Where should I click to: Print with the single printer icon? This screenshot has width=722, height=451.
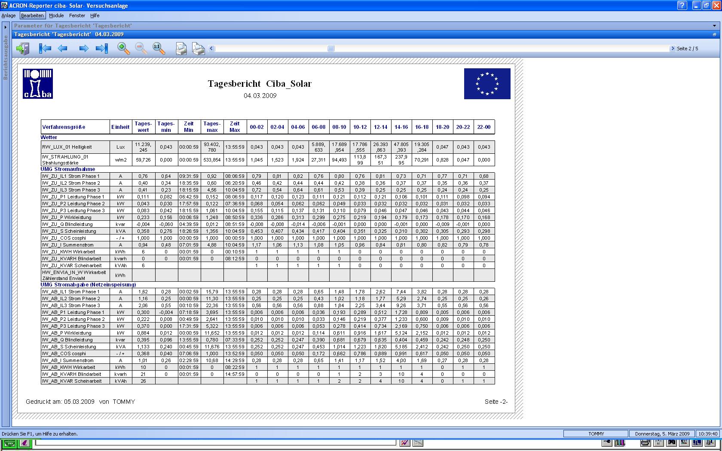[x=181, y=49]
